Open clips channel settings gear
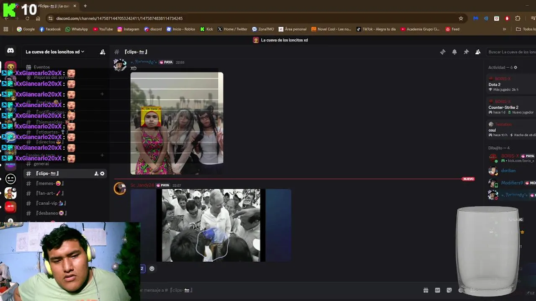 [x=102, y=173]
